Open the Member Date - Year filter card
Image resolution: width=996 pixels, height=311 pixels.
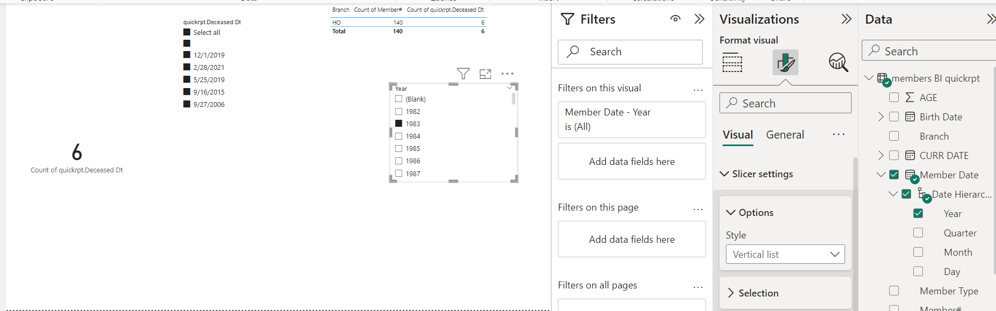click(632, 120)
